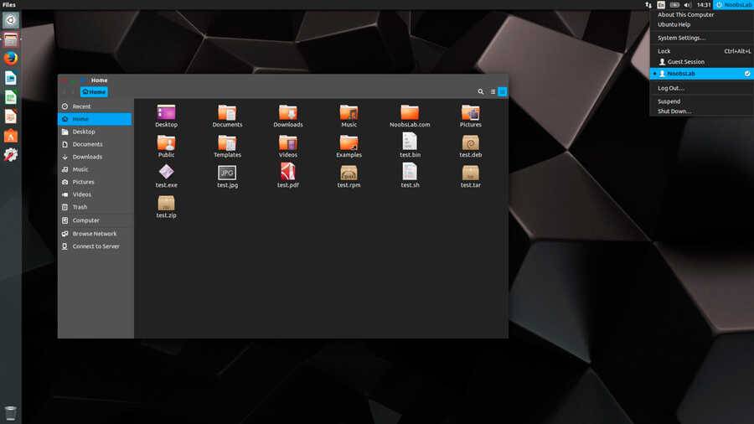Viewport: 754px width, 424px height.
Task: Collapse the NoobsLab session menu
Action: (x=733, y=5)
